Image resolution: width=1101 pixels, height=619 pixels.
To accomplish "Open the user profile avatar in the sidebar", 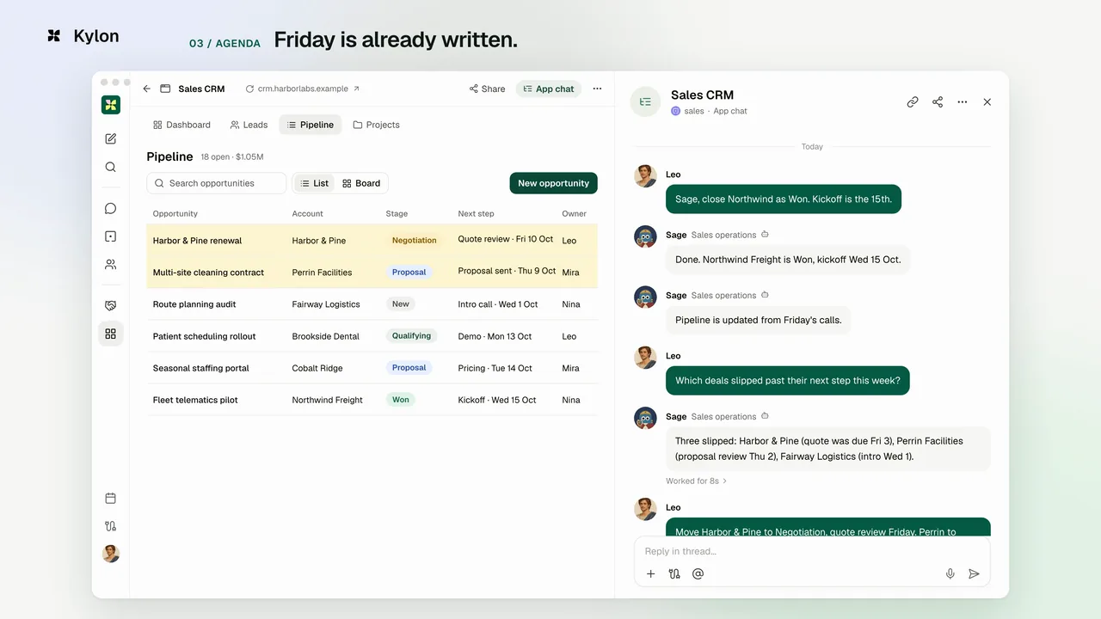I will coord(110,554).
